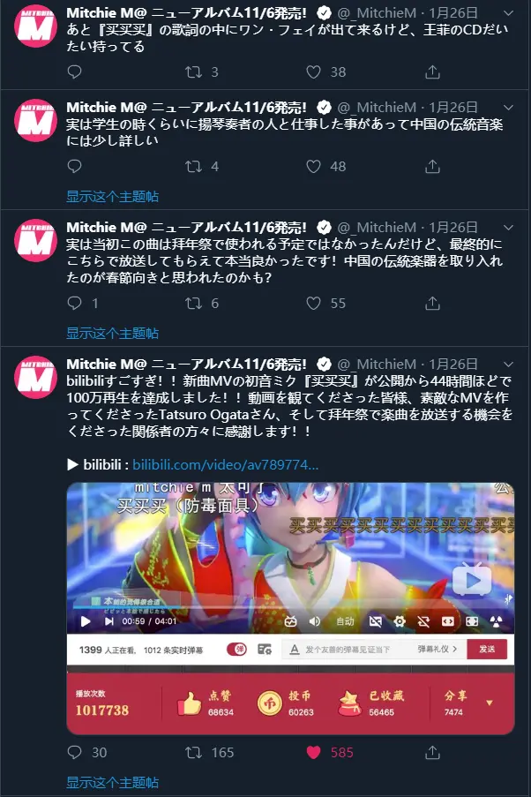Reply to the tweet about Faye Wong CDs
Screen dimensions: 531x797
pyautogui.click(x=74, y=71)
